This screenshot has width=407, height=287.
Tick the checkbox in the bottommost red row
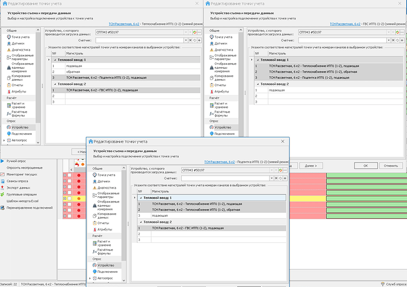[x=70, y=216]
